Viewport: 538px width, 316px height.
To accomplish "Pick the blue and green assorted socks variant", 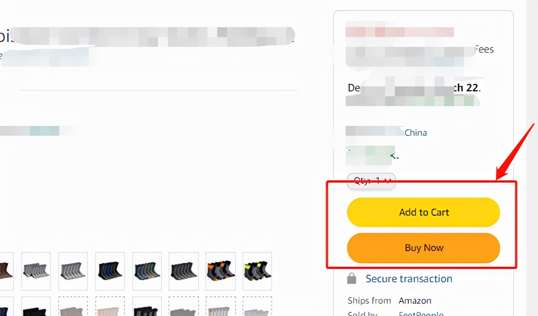I will 147,271.
